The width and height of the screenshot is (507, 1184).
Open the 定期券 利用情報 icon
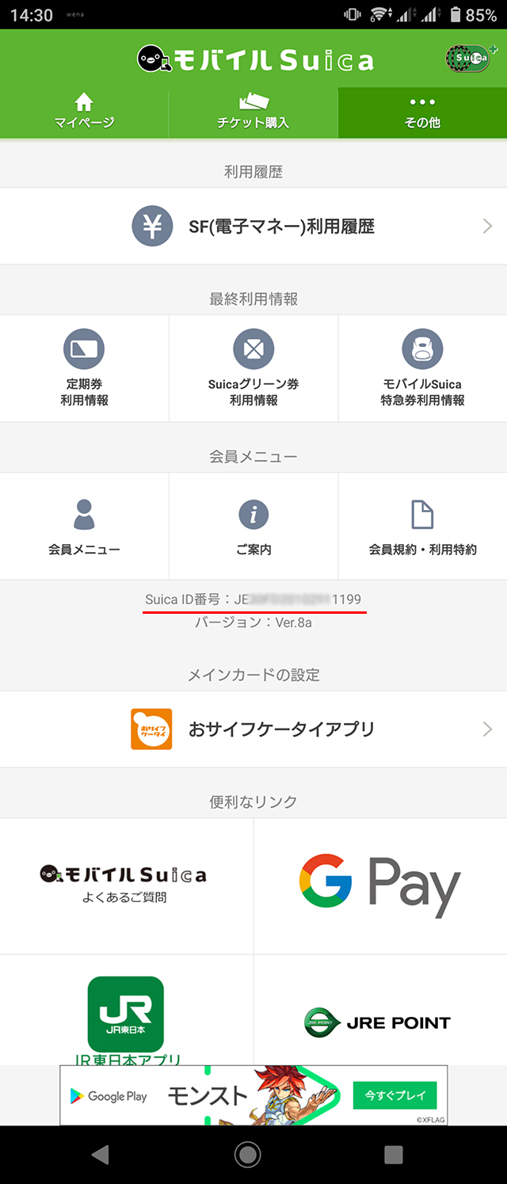84,349
